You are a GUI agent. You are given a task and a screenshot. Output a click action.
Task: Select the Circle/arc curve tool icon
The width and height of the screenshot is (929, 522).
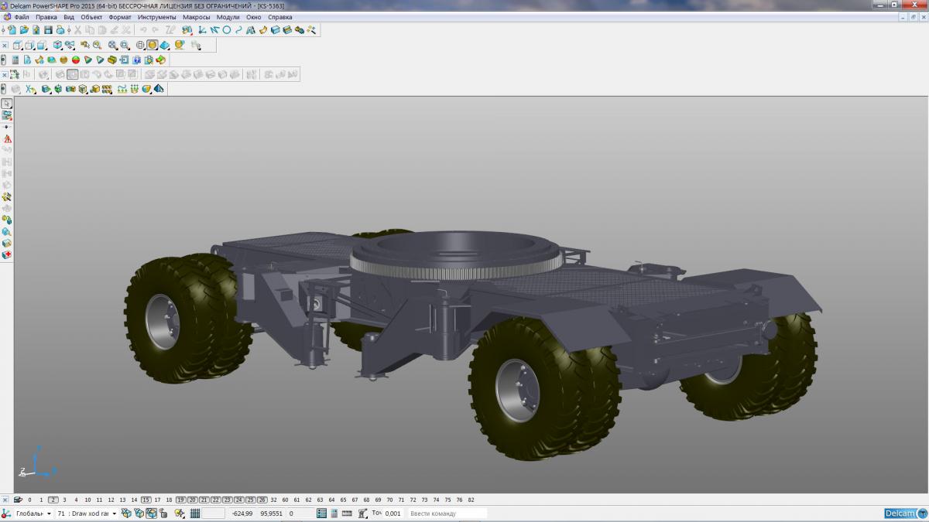[x=227, y=29]
